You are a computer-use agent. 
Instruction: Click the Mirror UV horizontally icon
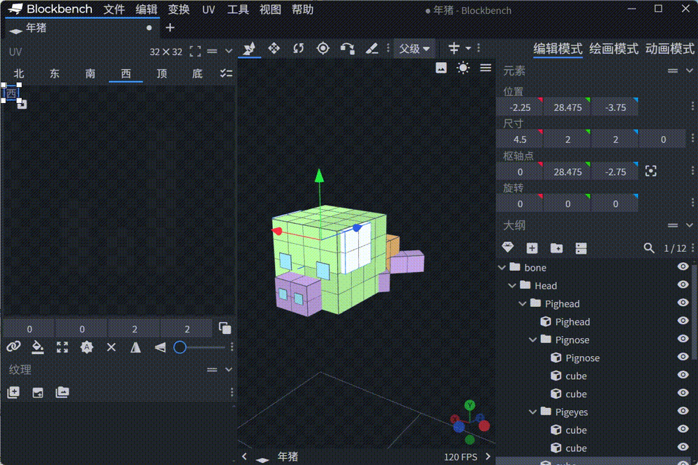tap(135, 347)
